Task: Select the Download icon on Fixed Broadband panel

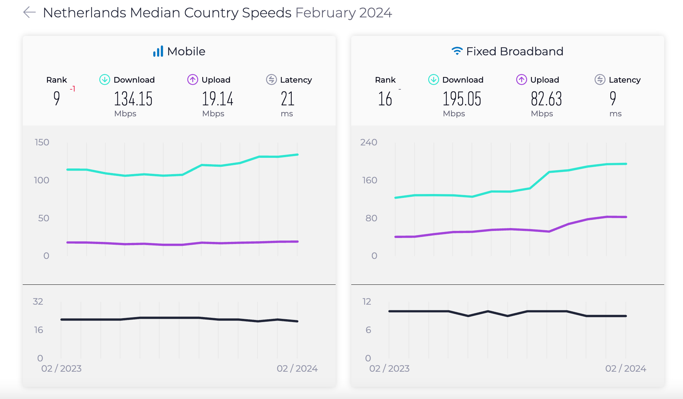Action: click(433, 80)
